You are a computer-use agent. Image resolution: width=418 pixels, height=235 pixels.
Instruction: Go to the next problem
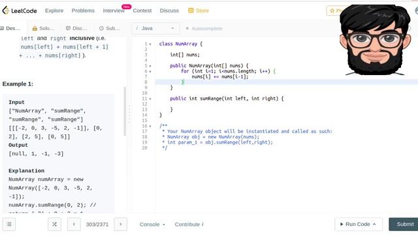[120, 225]
